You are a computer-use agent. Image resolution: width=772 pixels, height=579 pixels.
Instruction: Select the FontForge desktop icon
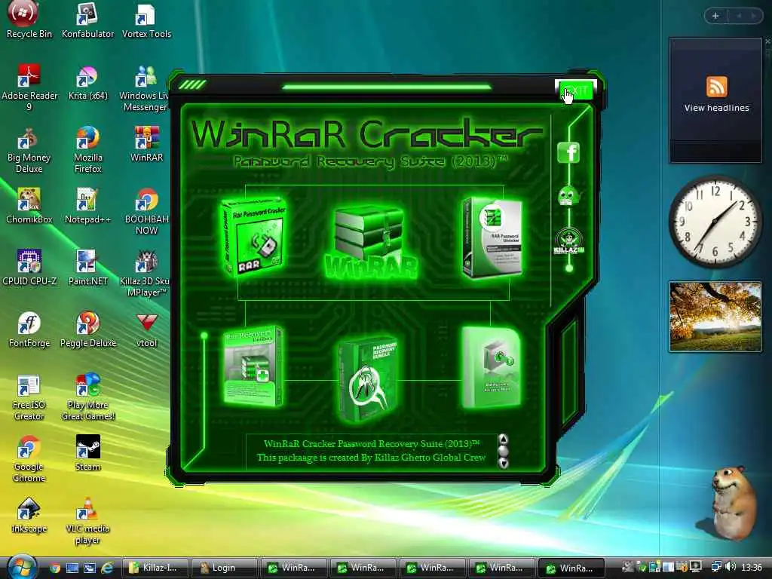pyautogui.click(x=29, y=330)
